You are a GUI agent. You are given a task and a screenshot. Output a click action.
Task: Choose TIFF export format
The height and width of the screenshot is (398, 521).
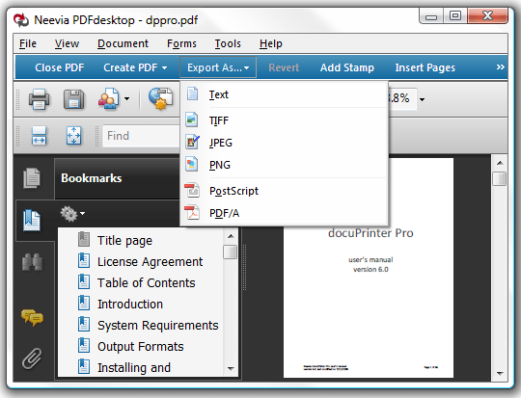tap(285, 120)
